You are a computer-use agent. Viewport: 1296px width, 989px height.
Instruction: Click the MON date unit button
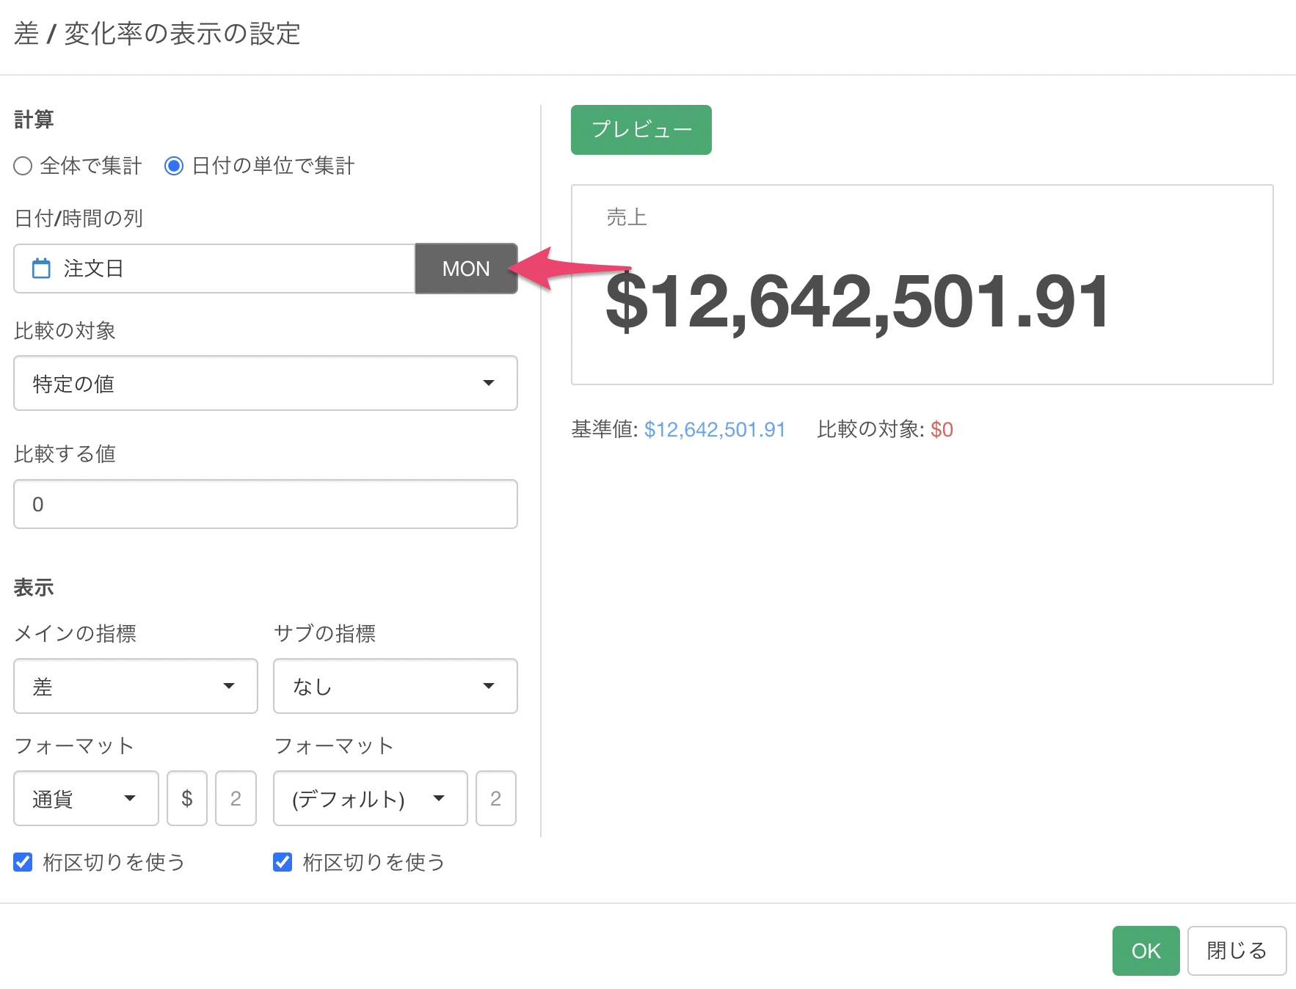coord(466,269)
